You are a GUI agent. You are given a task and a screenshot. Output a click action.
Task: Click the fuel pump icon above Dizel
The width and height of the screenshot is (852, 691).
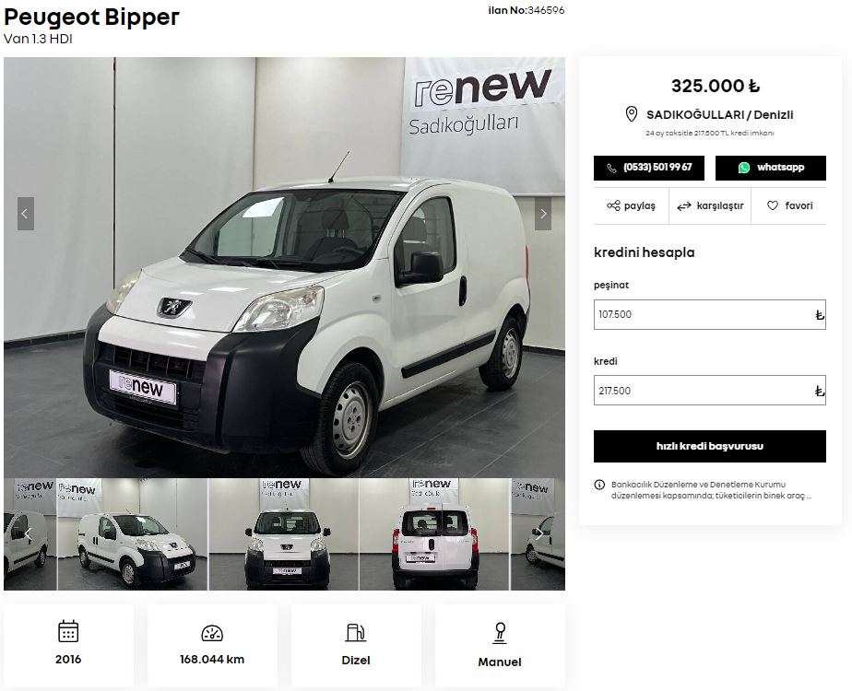[x=356, y=632]
